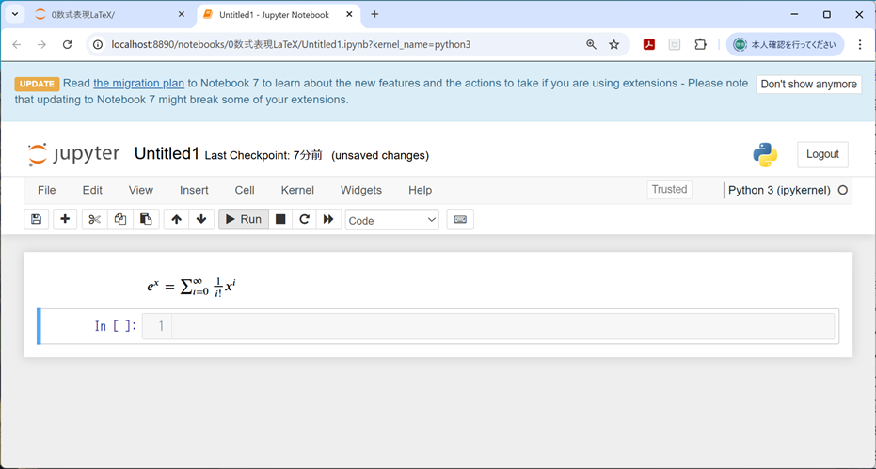
Task: Run the selected cell
Action: 244,219
